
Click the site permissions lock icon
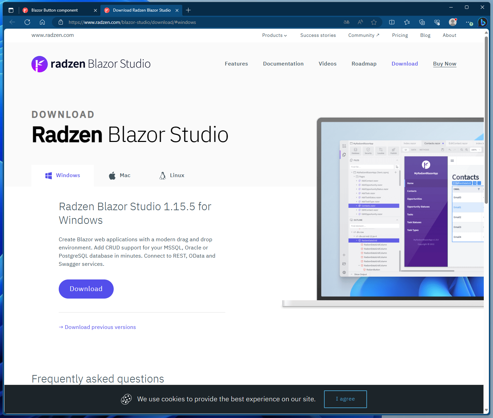coord(60,22)
